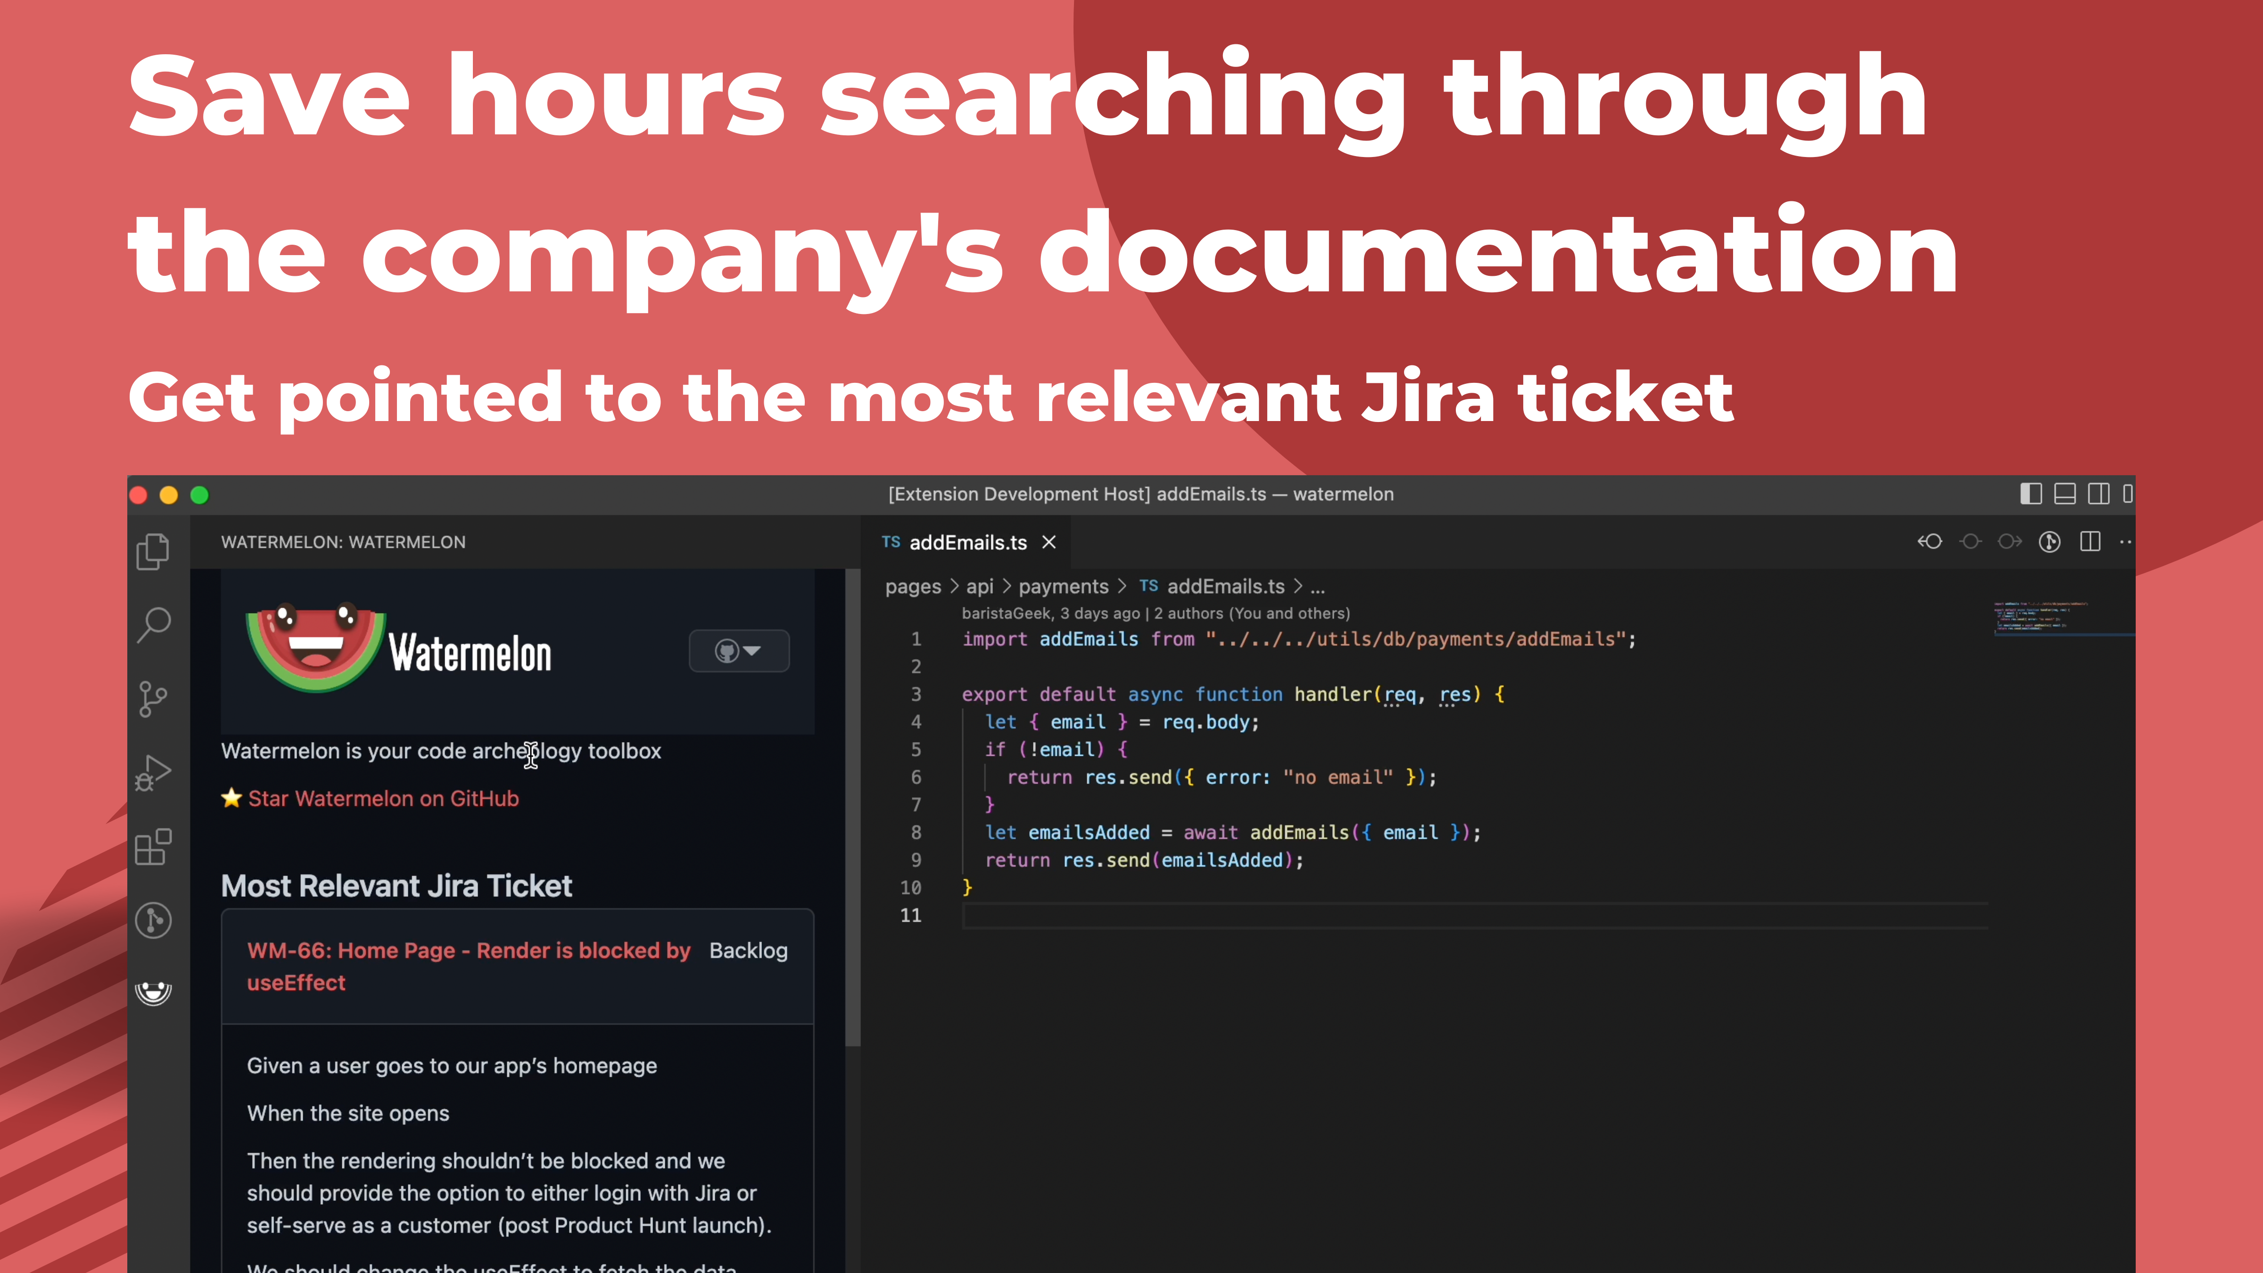Go to previous change icon
The image size is (2263, 1273).
click(x=1930, y=542)
